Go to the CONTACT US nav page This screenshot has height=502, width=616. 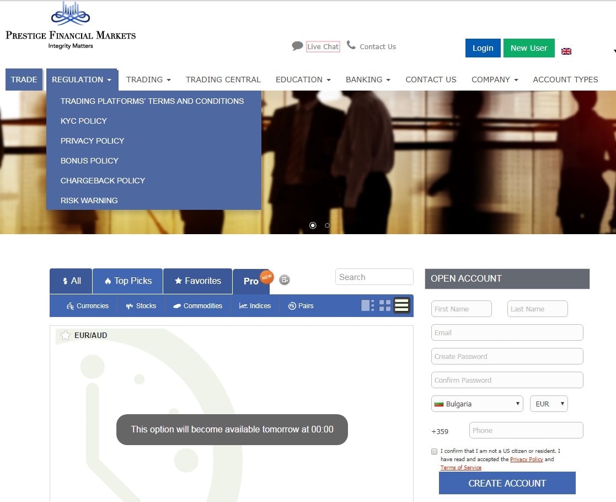[431, 80]
